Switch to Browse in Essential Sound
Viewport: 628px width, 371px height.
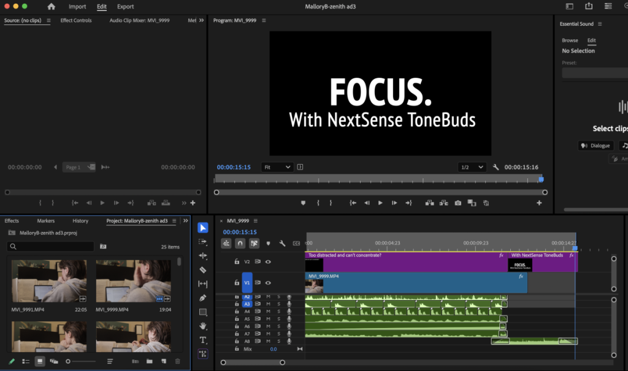tap(570, 40)
